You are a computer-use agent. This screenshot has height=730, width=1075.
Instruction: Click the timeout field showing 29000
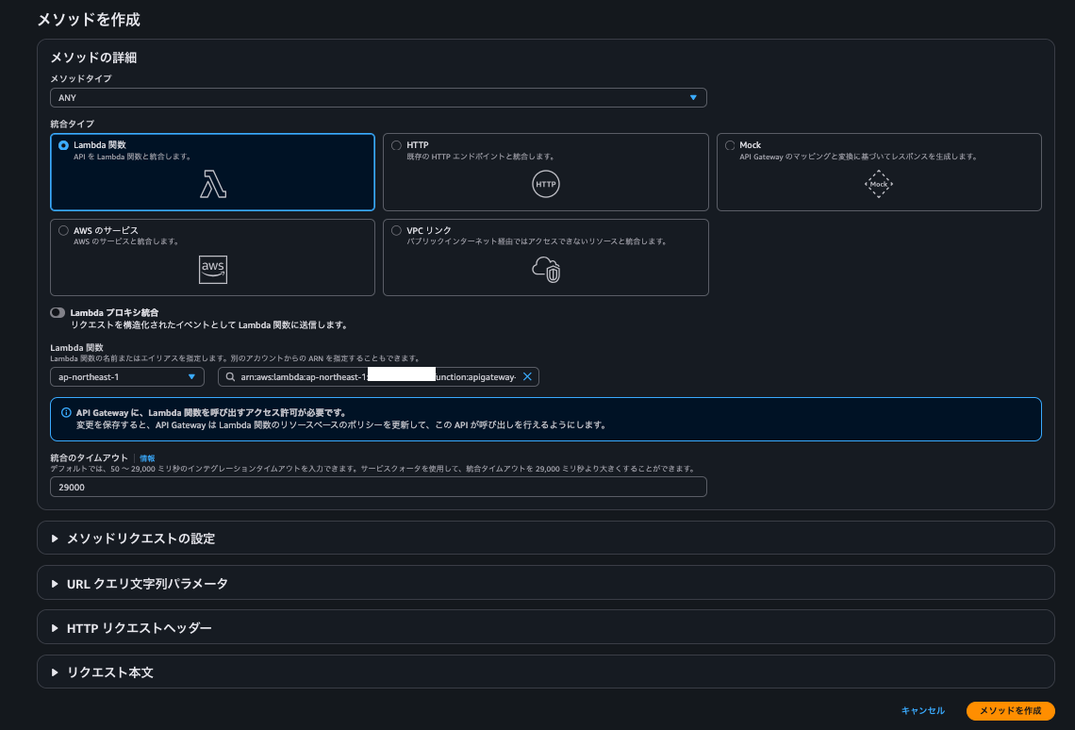click(378, 488)
